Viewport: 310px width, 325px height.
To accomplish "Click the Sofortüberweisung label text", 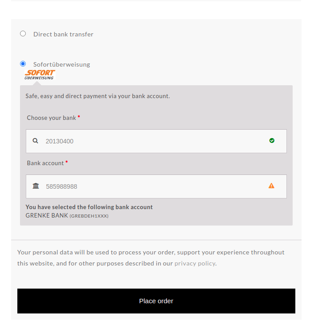I will [x=61, y=64].
